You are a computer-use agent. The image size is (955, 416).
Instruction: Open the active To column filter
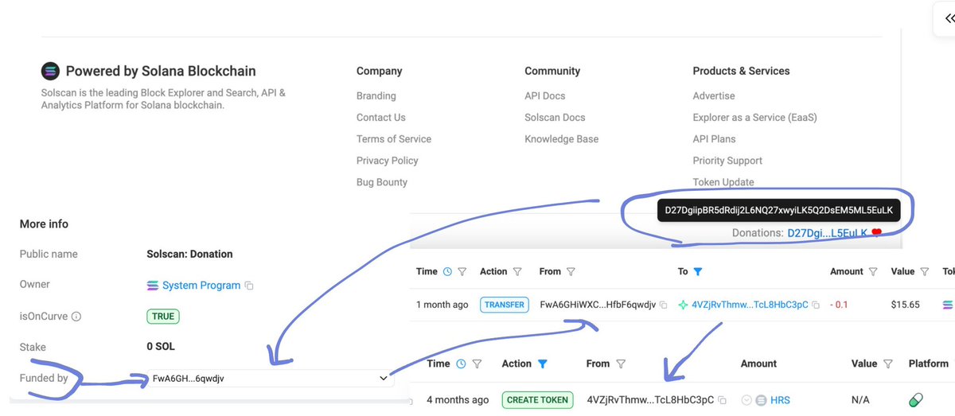click(698, 272)
